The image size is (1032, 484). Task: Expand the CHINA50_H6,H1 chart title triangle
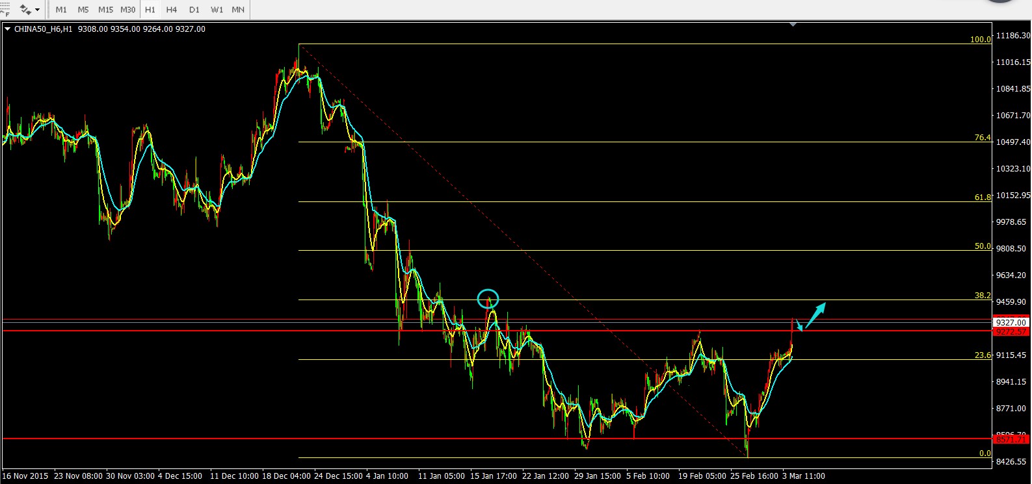coord(7,29)
